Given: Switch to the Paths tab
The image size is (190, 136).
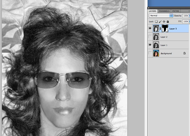Looking at the screenshot, I should pos(175,11).
